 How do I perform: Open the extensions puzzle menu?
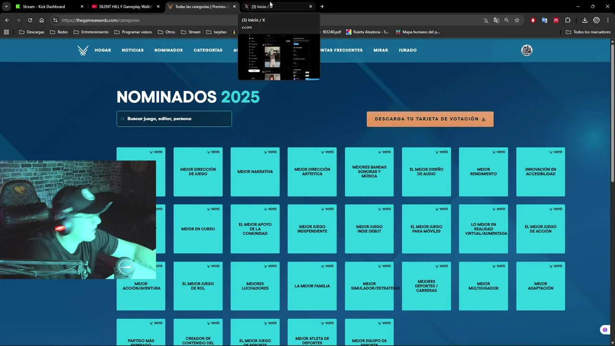click(x=567, y=20)
